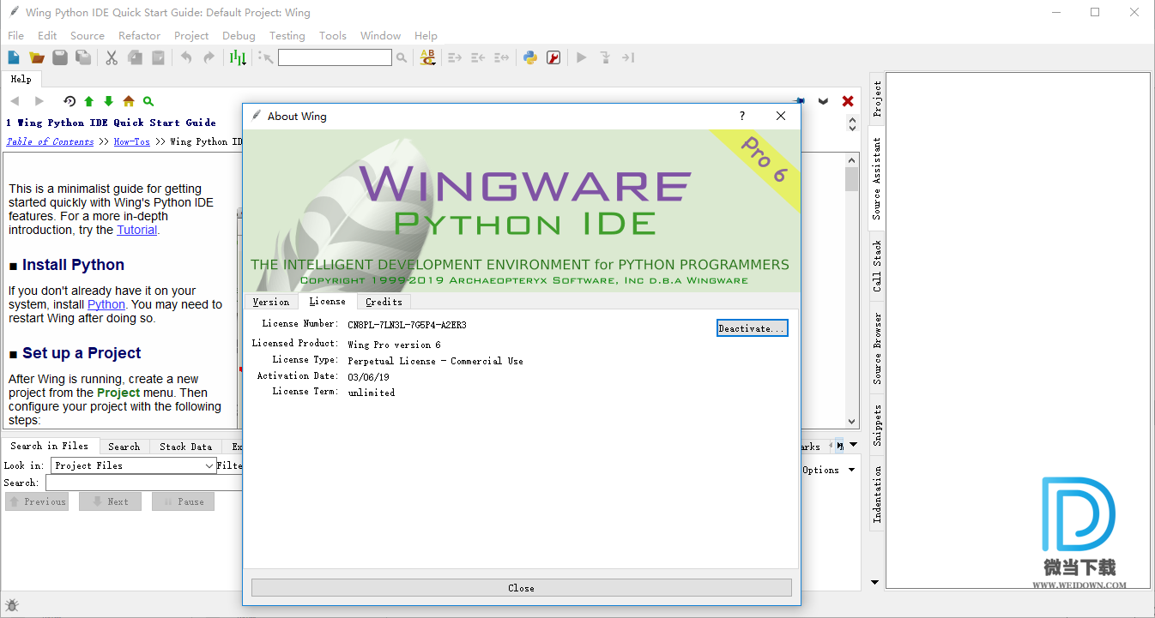Screen dimensions: 1155x618
Task: Open the green code folding tool
Action: [238, 57]
